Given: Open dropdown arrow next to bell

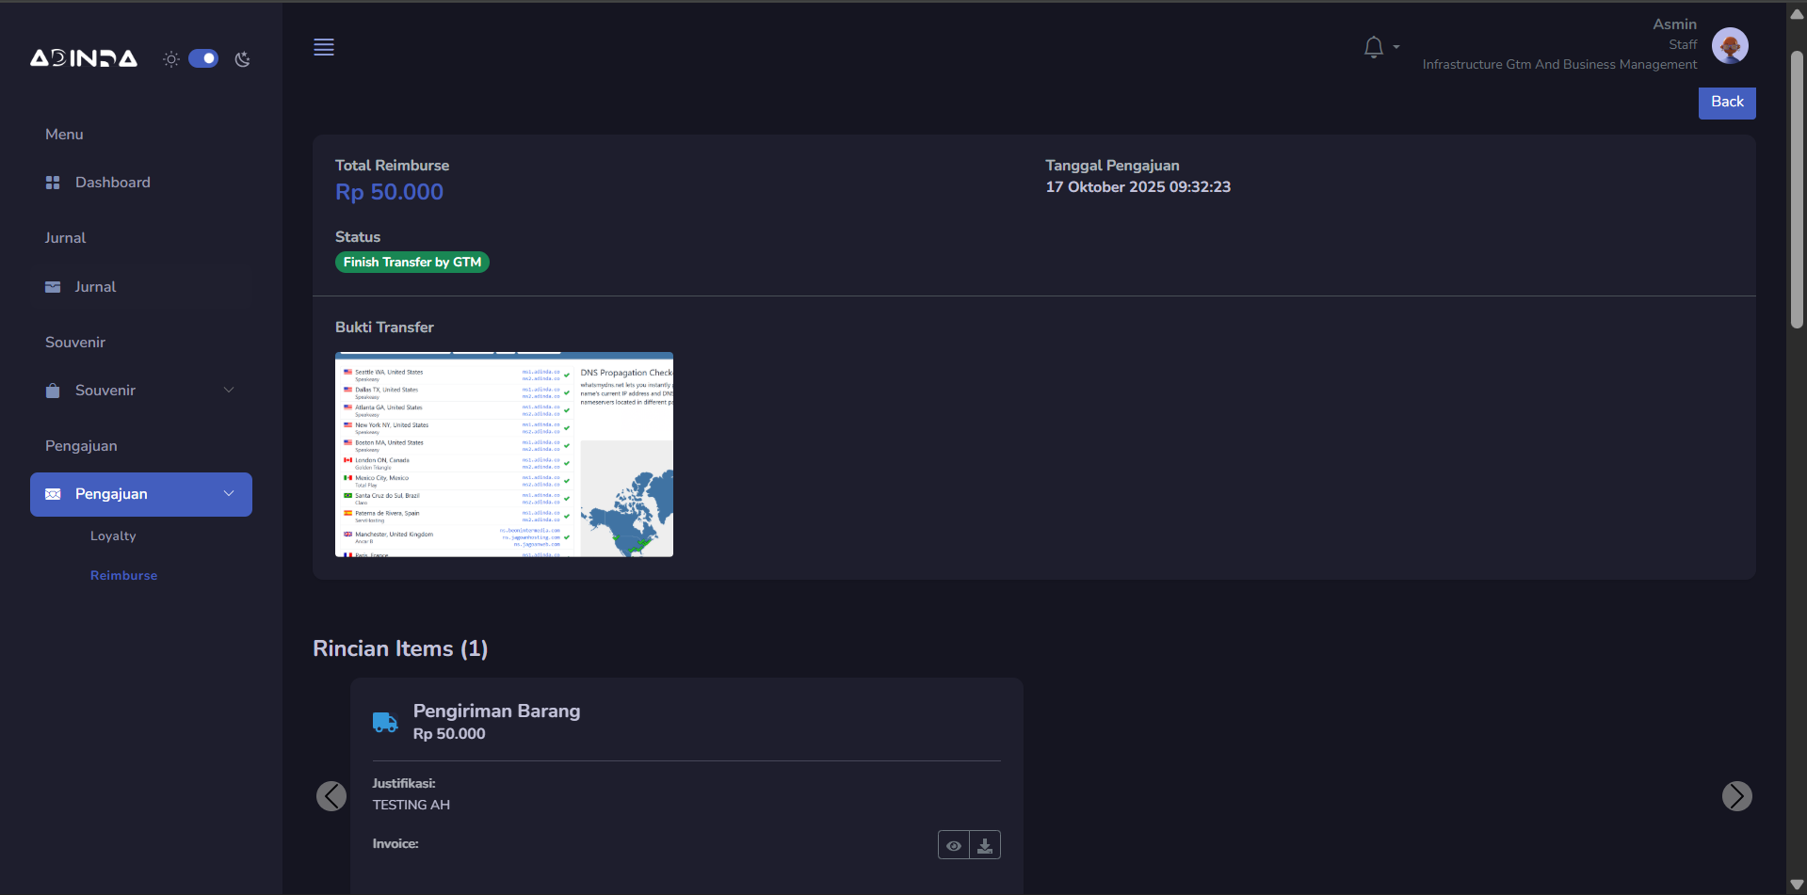Looking at the screenshot, I should click(x=1396, y=47).
